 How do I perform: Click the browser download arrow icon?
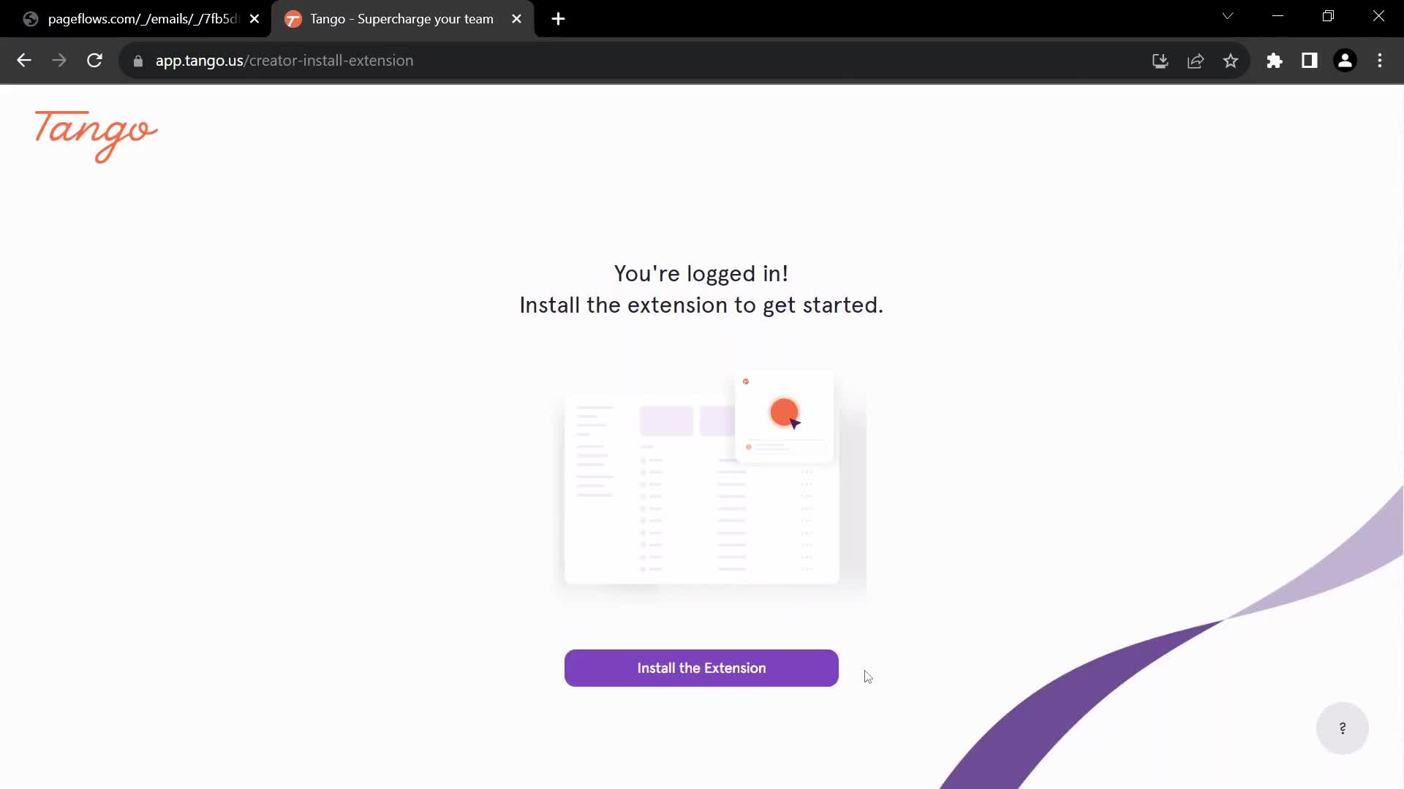1161,61
